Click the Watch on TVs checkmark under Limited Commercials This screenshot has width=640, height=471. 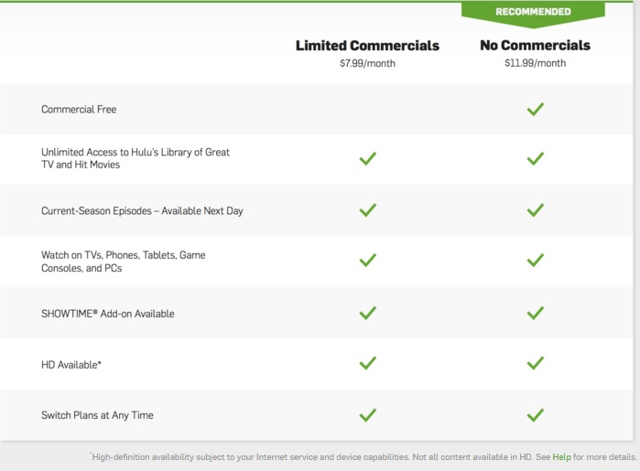click(368, 260)
